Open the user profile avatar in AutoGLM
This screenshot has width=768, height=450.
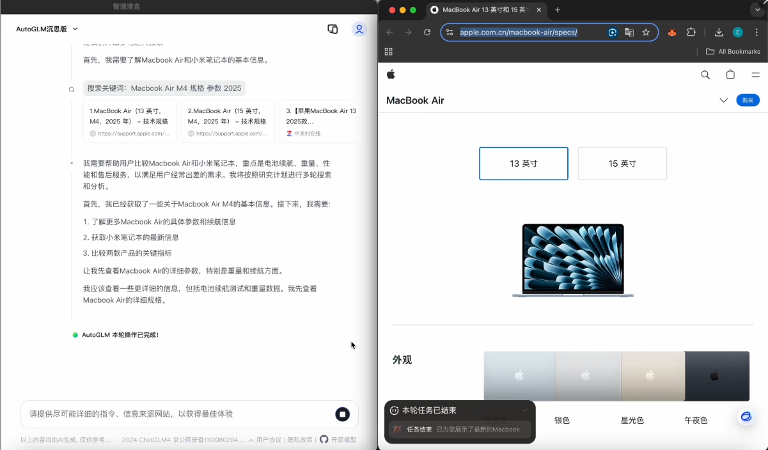tap(359, 29)
